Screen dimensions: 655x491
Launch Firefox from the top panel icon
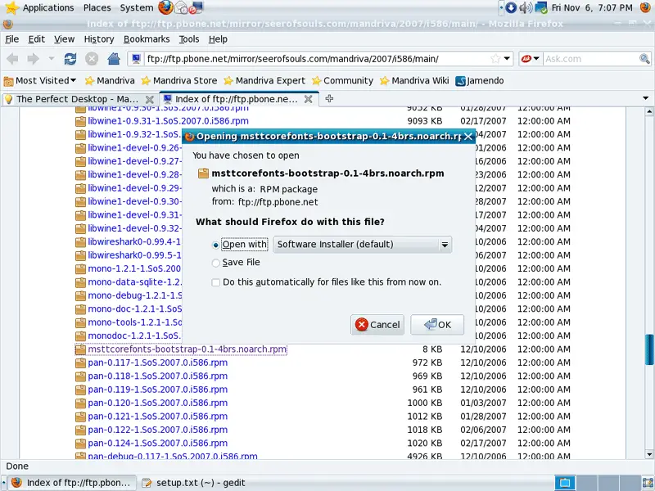point(165,7)
